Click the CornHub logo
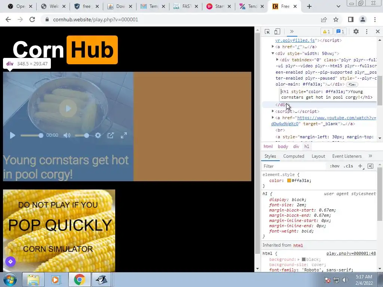 (x=65, y=50)
